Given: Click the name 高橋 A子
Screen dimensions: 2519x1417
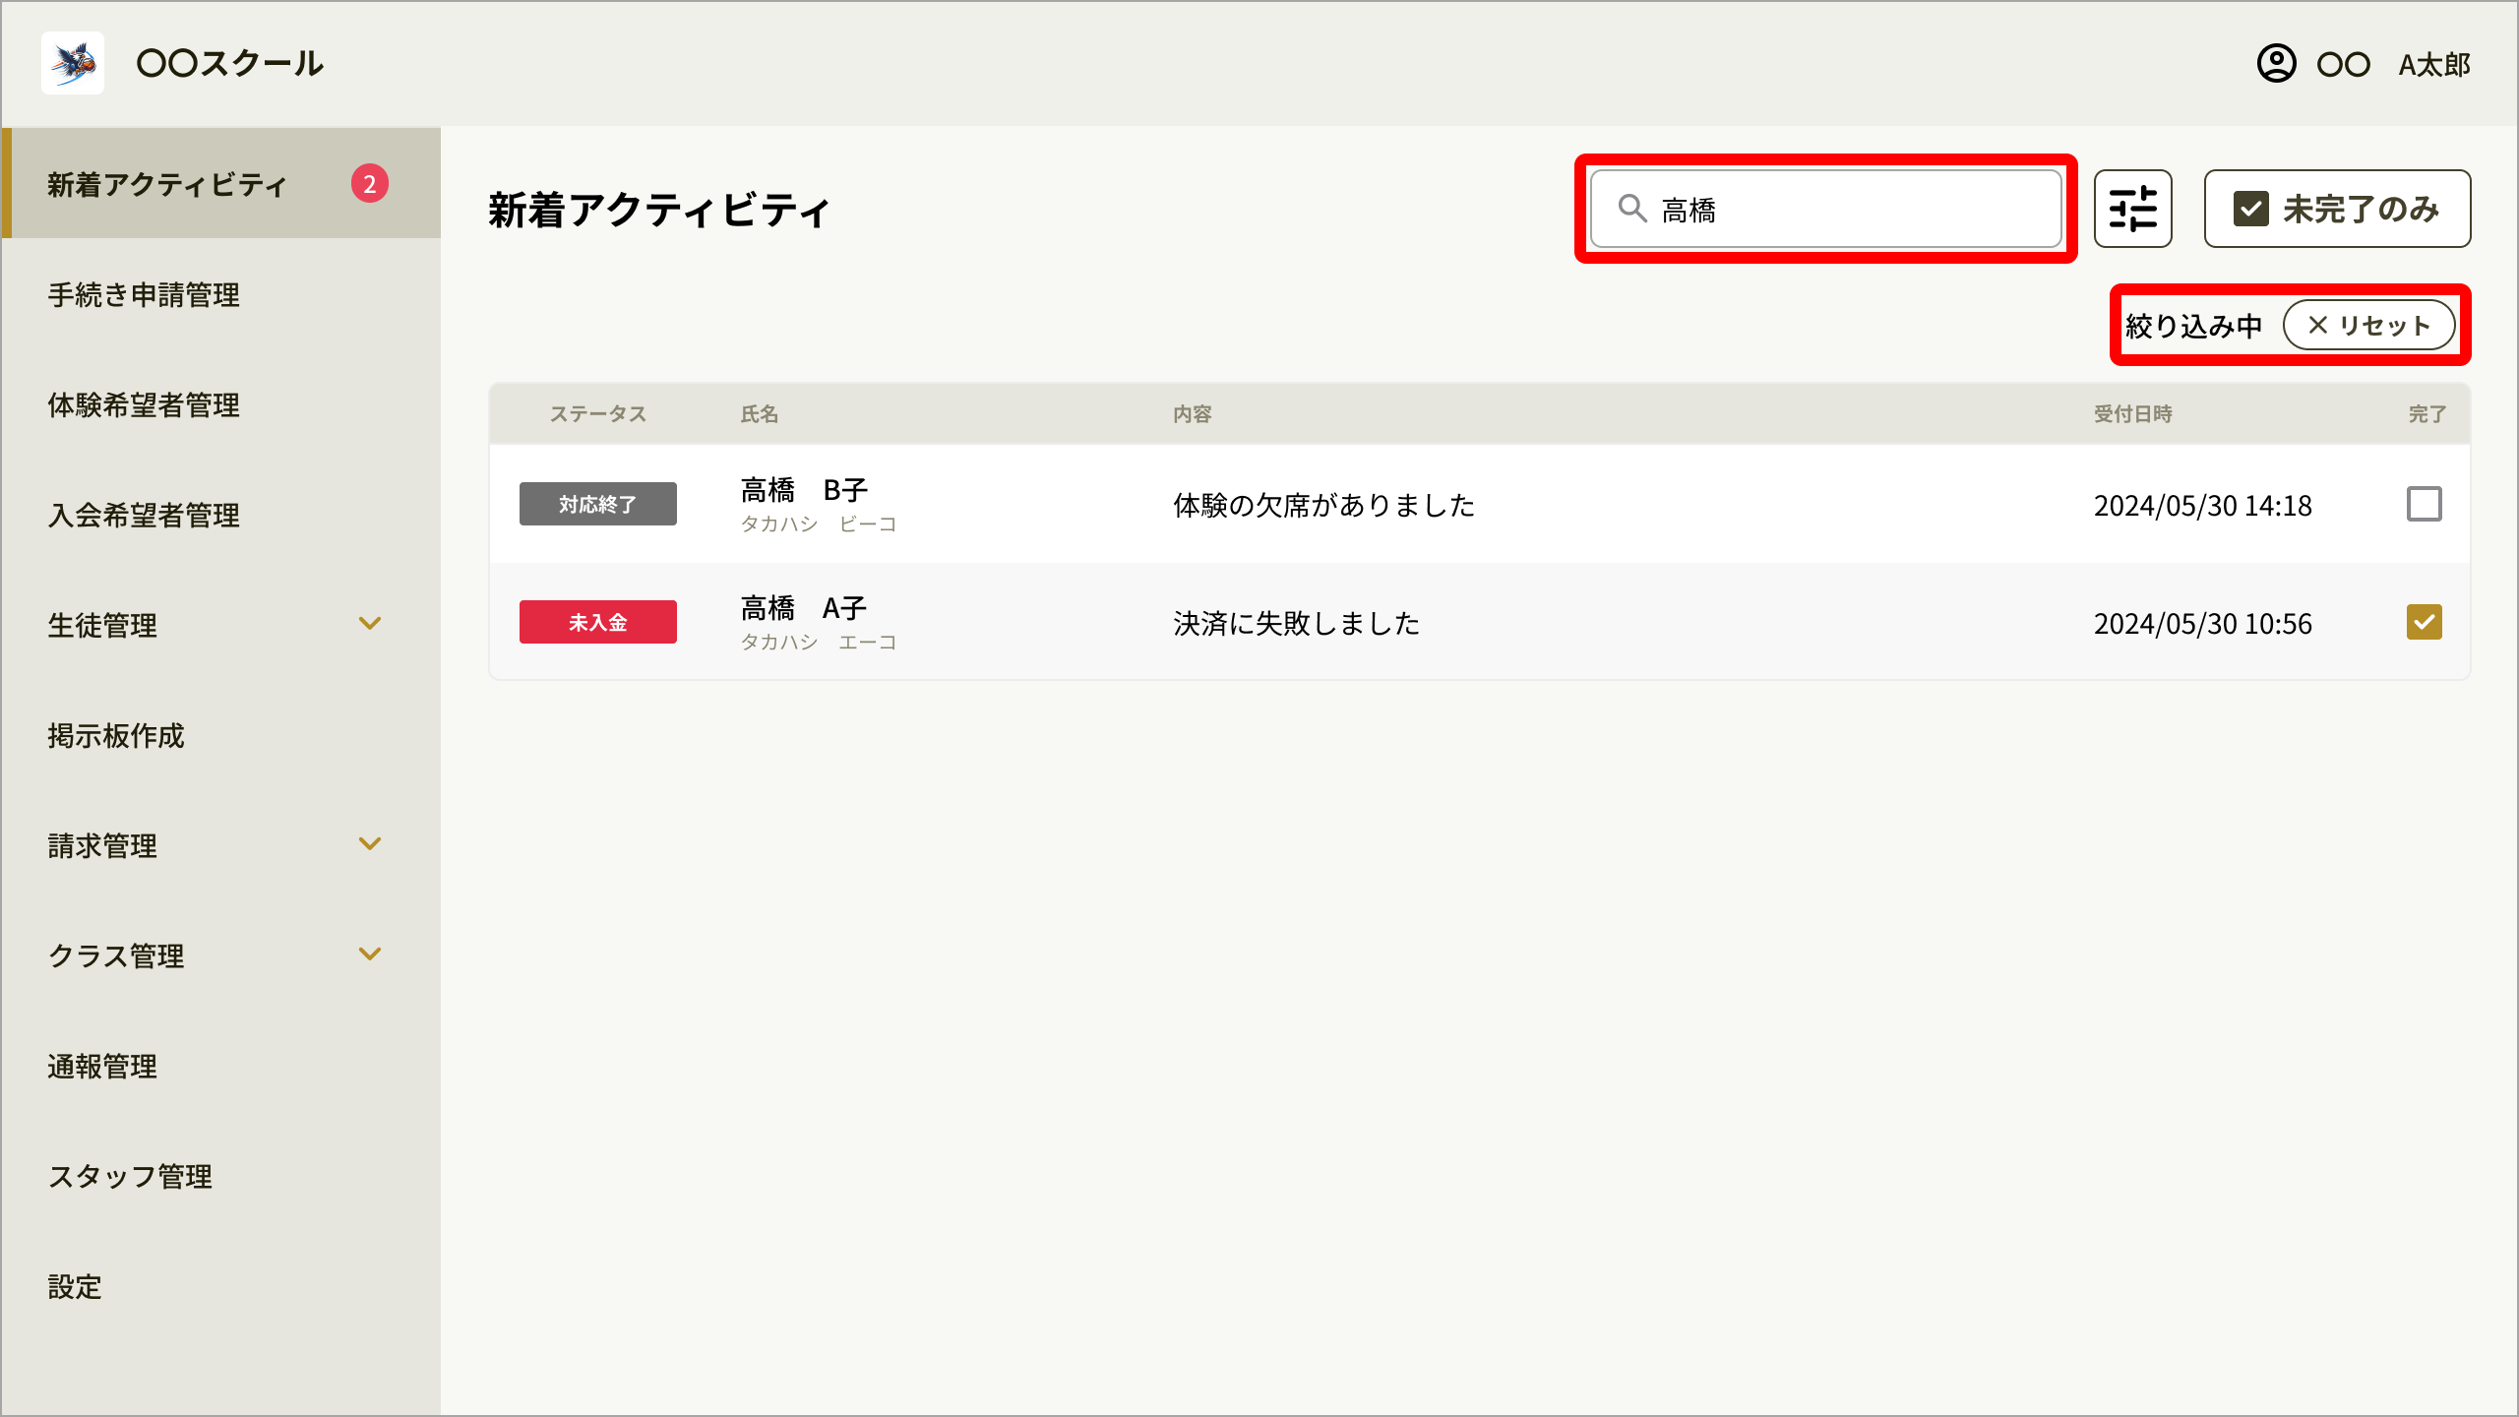Looking at the screenshot, I should [804, 608].
